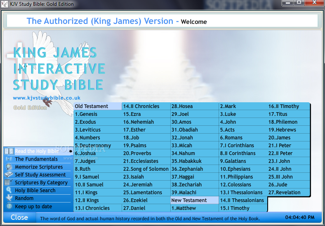Click the icon next to The Fundamentals
Viewport: 325px width, 226px height.
point(9,159)
